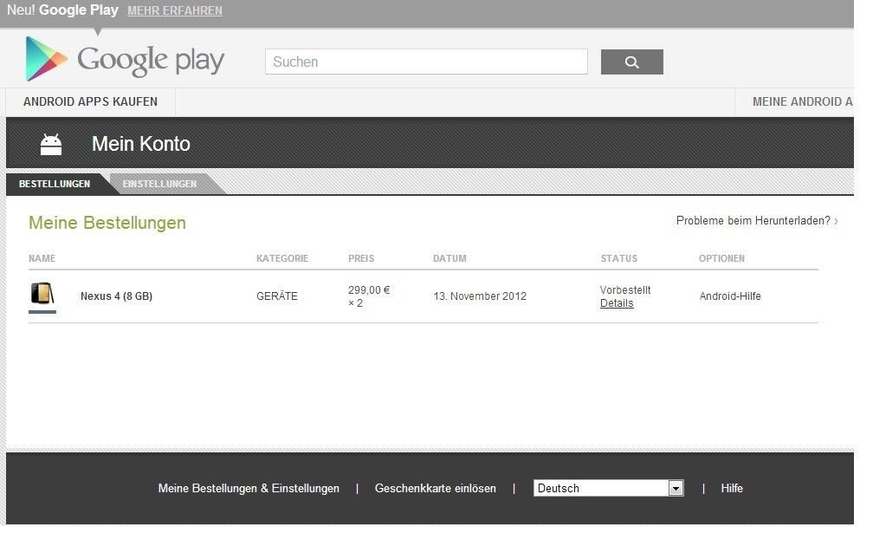Open ANDROID APPS KAUFEN menu item
873x546 pixels.
90,101
